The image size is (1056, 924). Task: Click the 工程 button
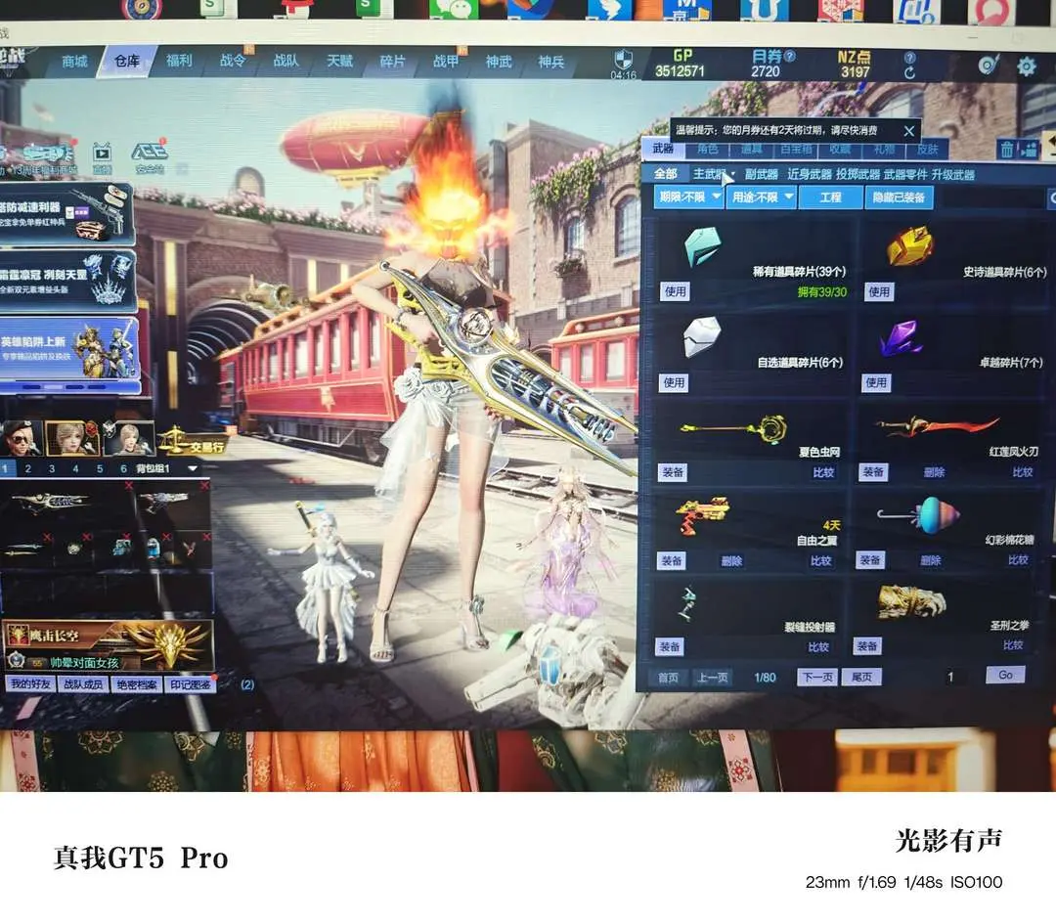coord(830,198)
